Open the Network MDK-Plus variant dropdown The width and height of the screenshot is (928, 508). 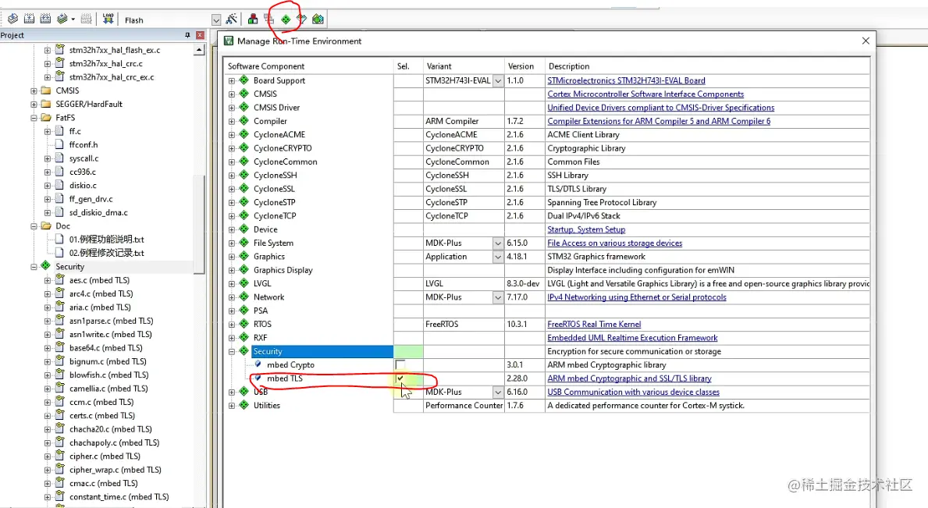click(x=498, y=297)
